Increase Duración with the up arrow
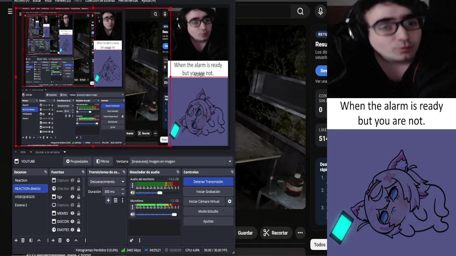This screenshot has height=256, width=456. click(123, 190)
